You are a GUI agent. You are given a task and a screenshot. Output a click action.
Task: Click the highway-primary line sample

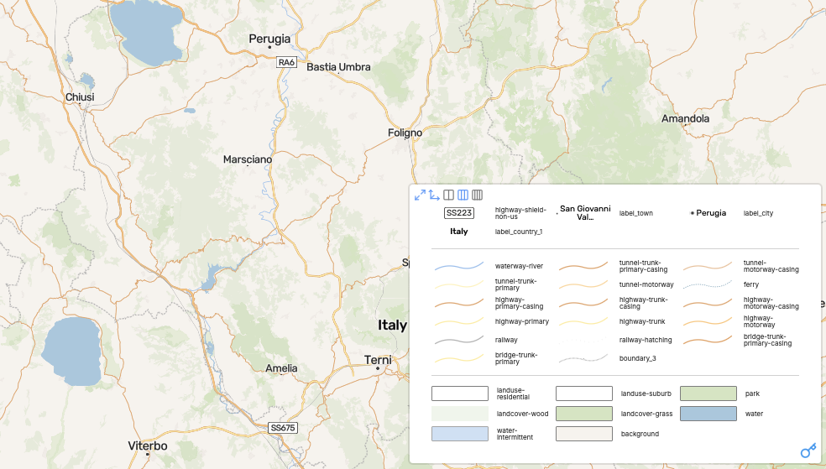pyautogui.click(x=459, y=321)
